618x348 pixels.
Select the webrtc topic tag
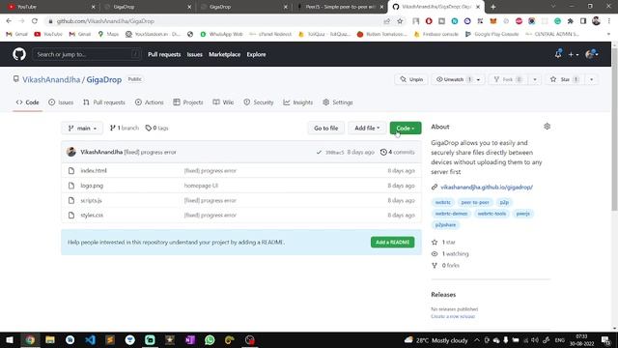click(442, 202)
